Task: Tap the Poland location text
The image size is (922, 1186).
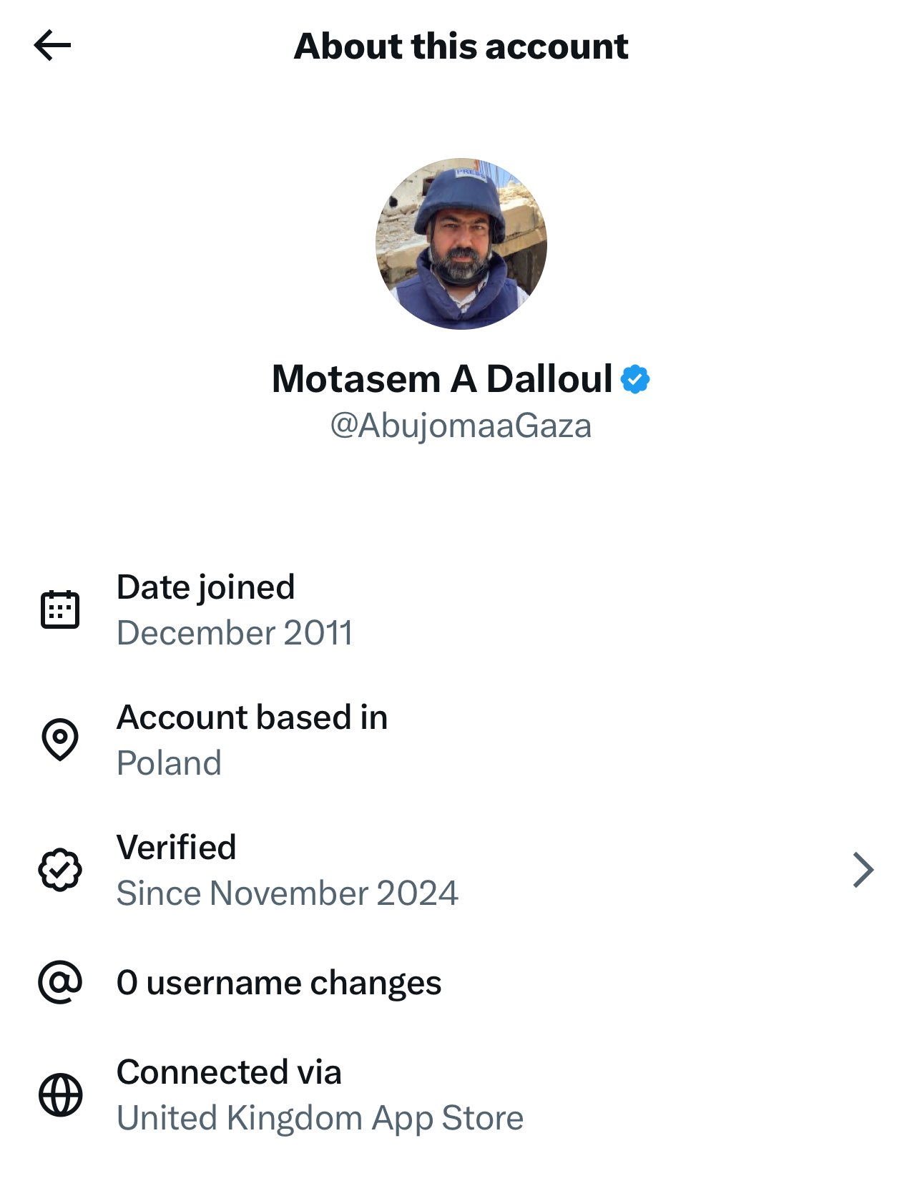Action: tap(169, 763)
